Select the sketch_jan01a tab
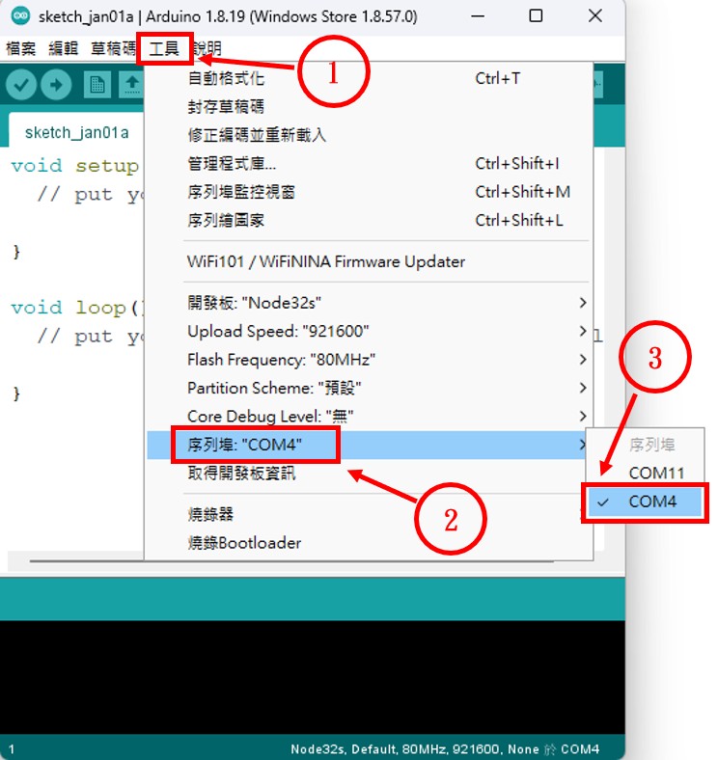718x760 pixels. click(76, 132)
